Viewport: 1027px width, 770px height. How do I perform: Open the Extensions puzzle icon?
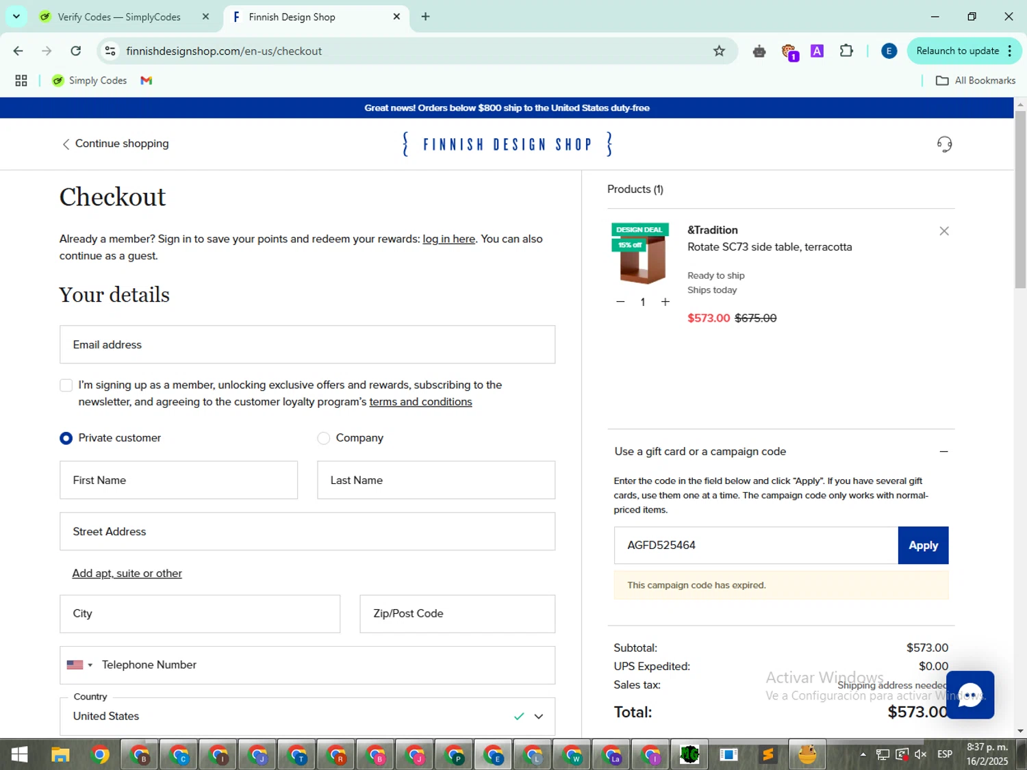[x=846, y=51]
